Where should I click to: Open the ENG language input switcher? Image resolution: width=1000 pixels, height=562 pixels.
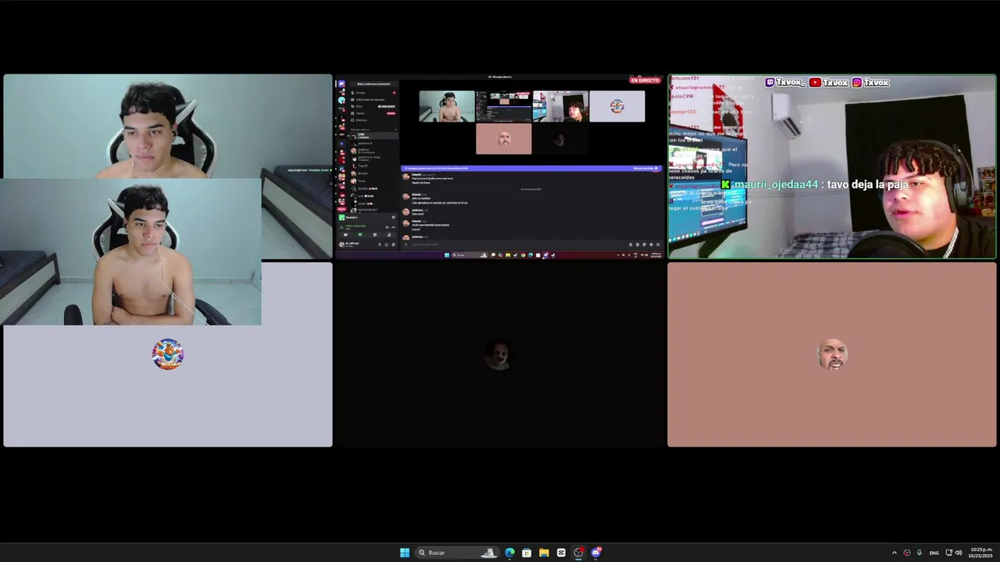(934, 553)
